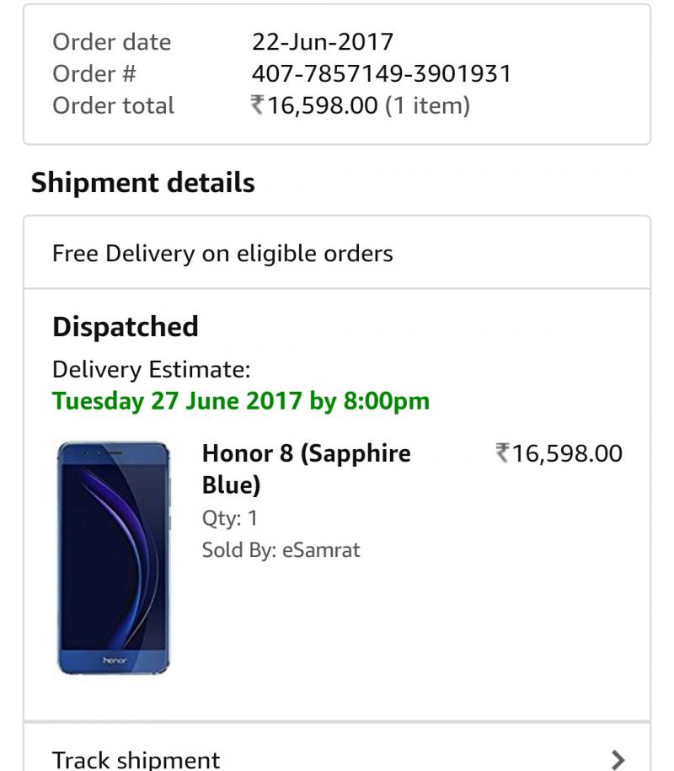
Task: Tap the Order total label
Action: (x=113, y=105)
